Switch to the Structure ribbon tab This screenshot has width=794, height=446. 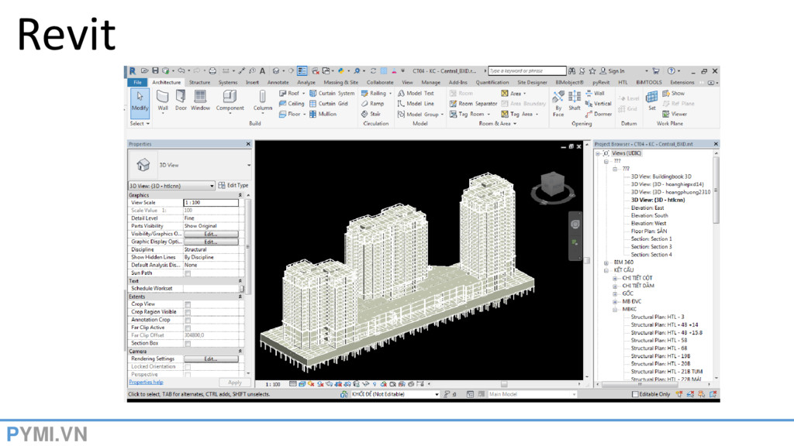(x=199, y=82)
